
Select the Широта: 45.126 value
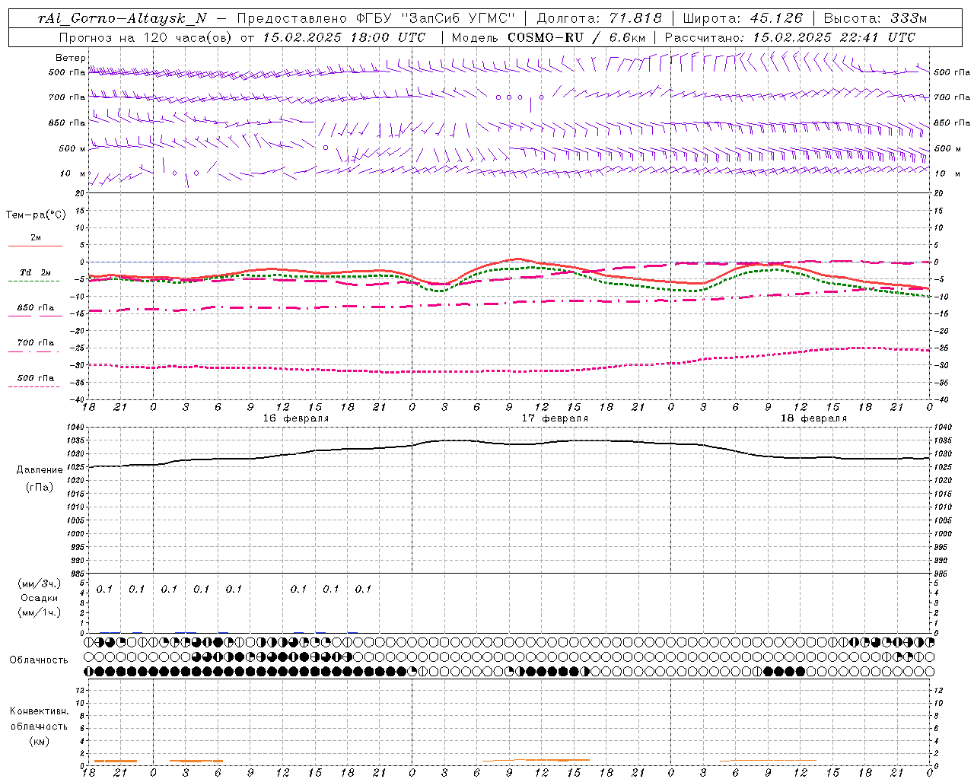click(x=743, y=18)
